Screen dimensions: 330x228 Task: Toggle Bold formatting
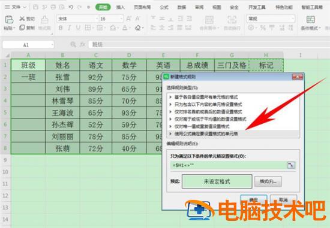pos(61,28)
